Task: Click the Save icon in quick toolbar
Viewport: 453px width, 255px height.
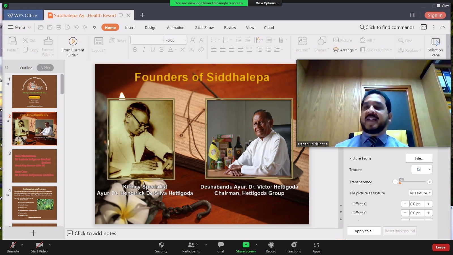Action: [50, 27]
